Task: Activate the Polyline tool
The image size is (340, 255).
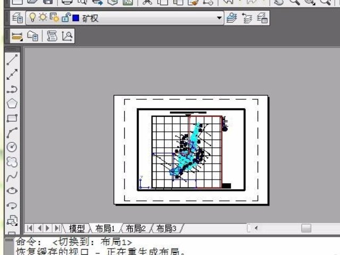Action: (12, 89)
